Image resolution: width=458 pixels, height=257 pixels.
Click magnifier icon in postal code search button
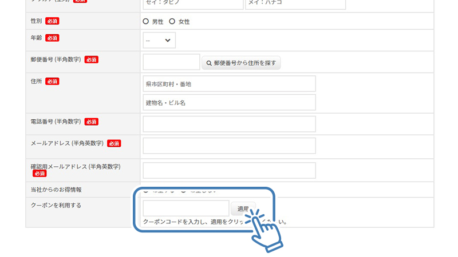point(209,63)
